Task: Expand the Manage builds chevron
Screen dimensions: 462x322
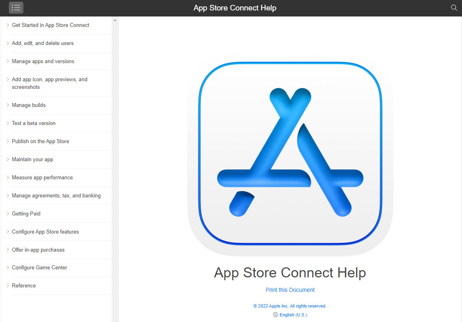Action: (8, 105)
